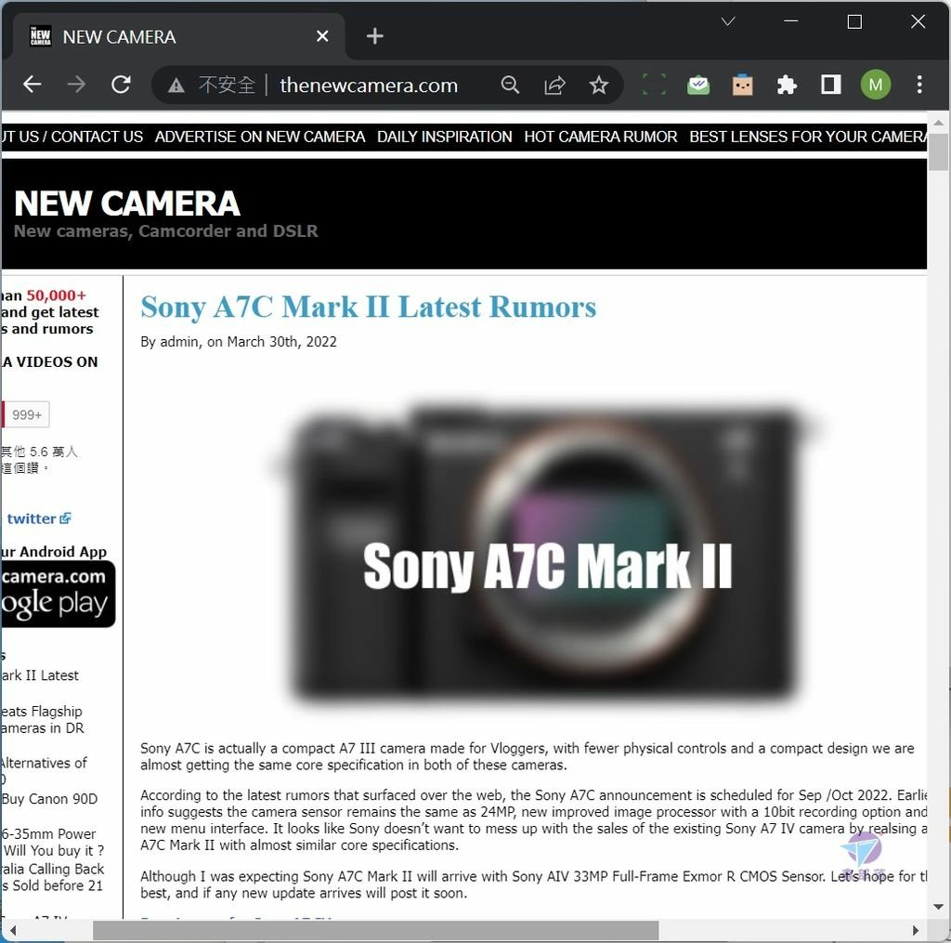Viewport: 951px width, 943px height.
Task: Open DAILY INSPIRATION menu item
Action: click(x=445, y=138)
